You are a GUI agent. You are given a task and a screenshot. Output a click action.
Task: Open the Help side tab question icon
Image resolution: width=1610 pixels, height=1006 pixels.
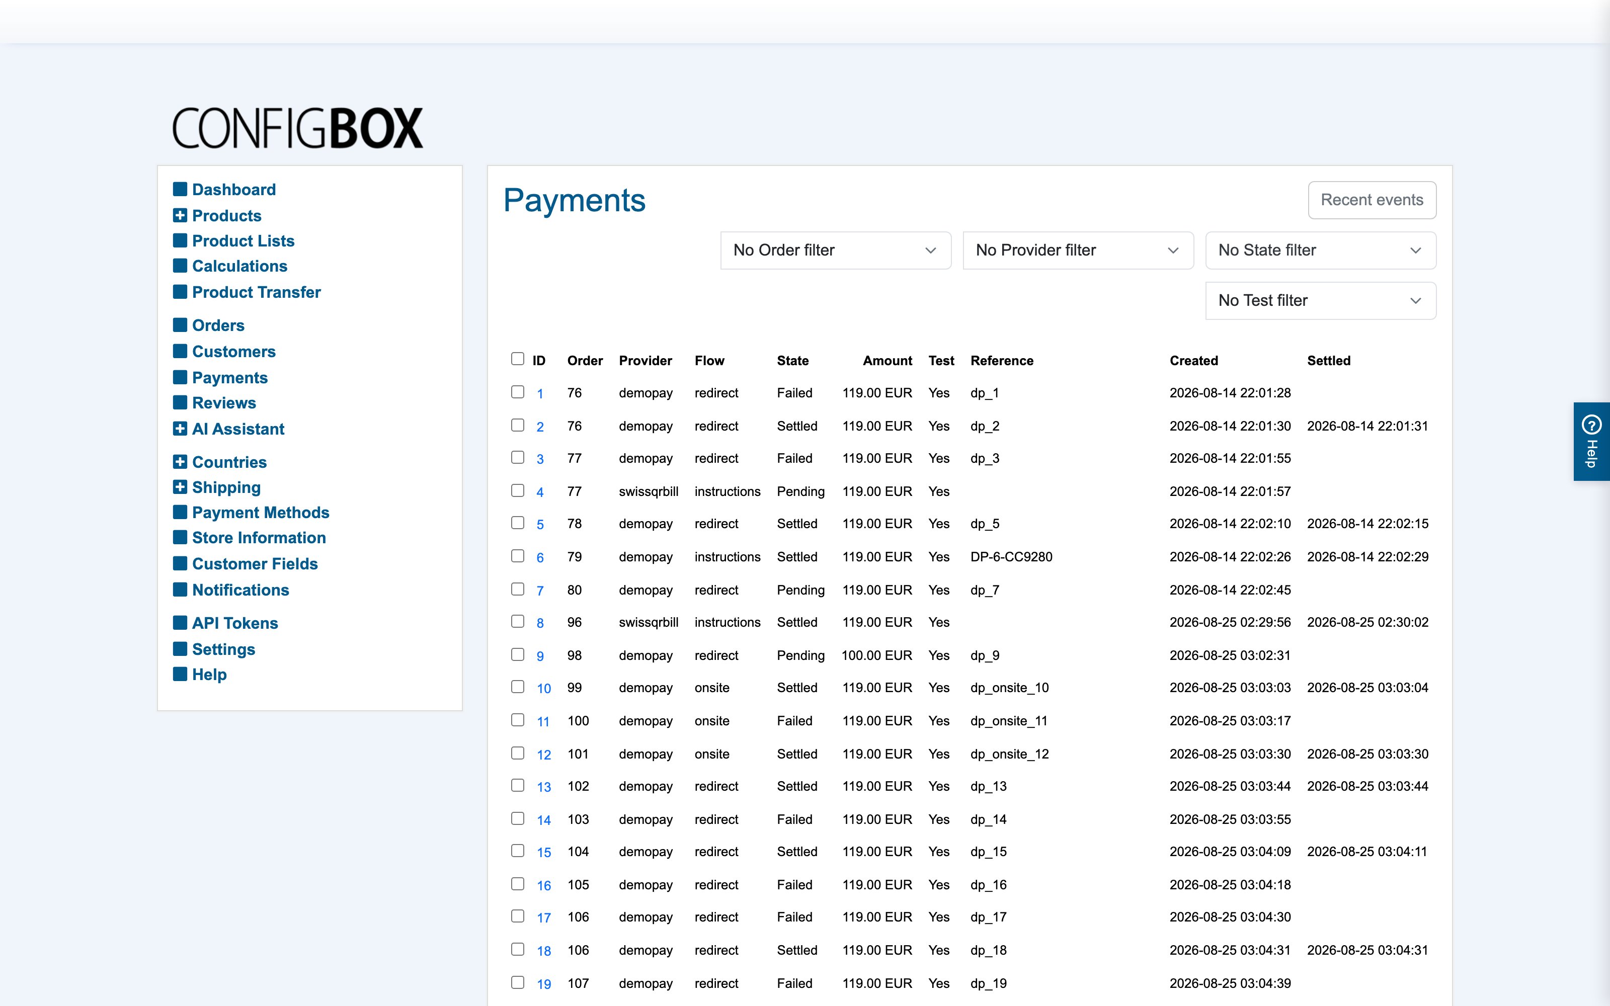point(1591,425)
